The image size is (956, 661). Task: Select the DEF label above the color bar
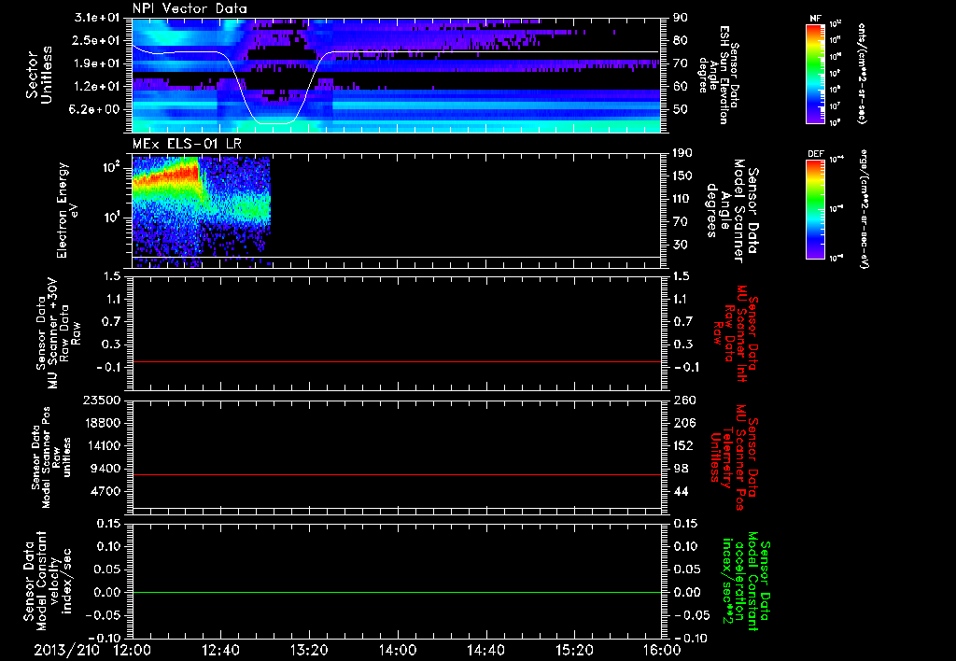coord(815,154)
